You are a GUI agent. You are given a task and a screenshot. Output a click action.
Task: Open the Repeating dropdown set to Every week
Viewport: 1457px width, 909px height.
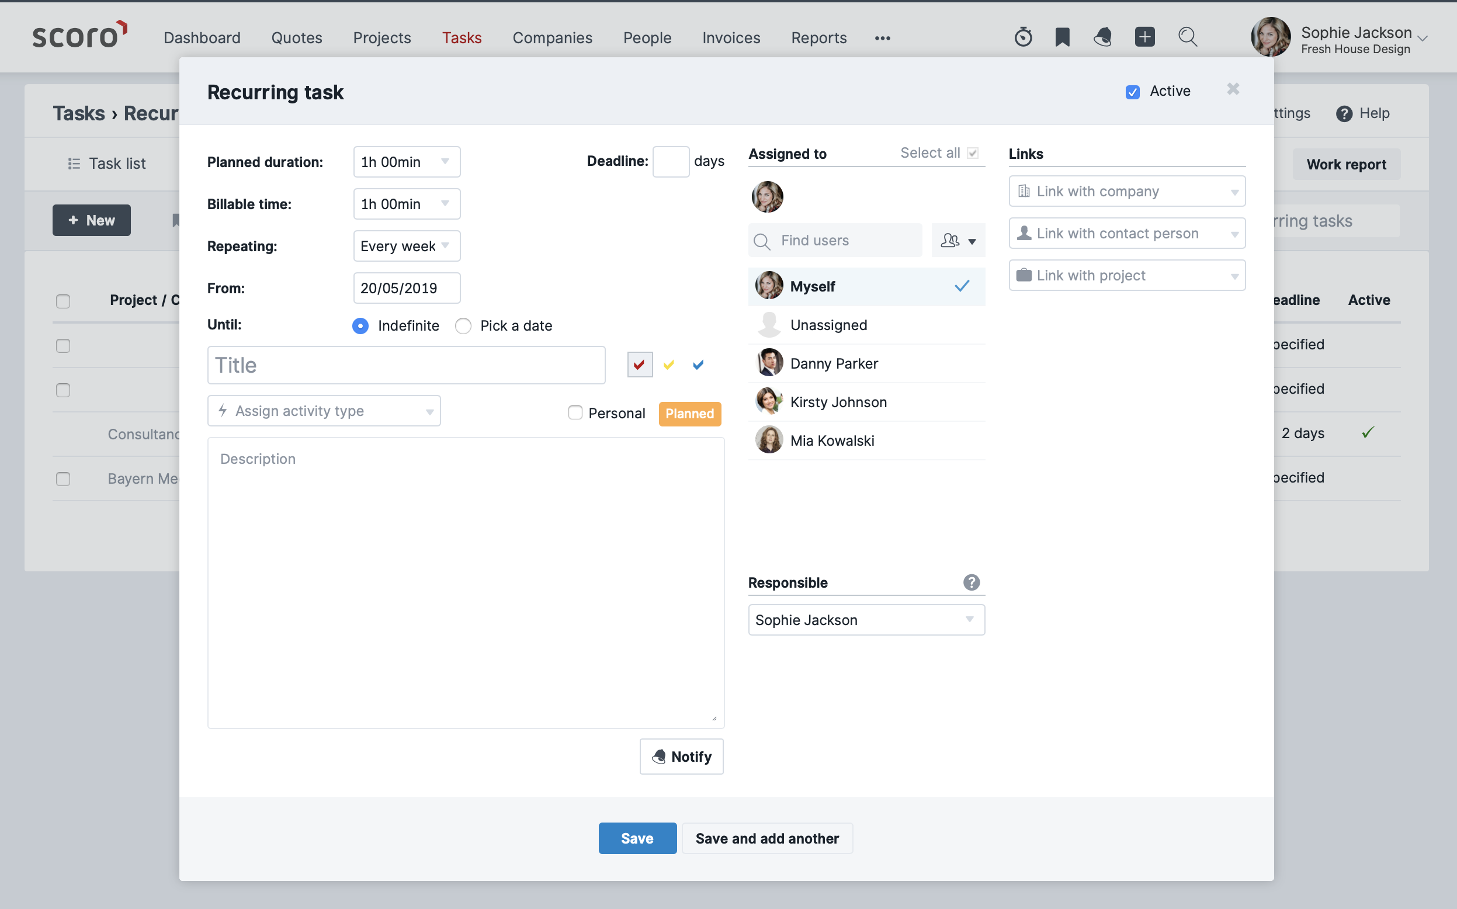tap(407, 246)
